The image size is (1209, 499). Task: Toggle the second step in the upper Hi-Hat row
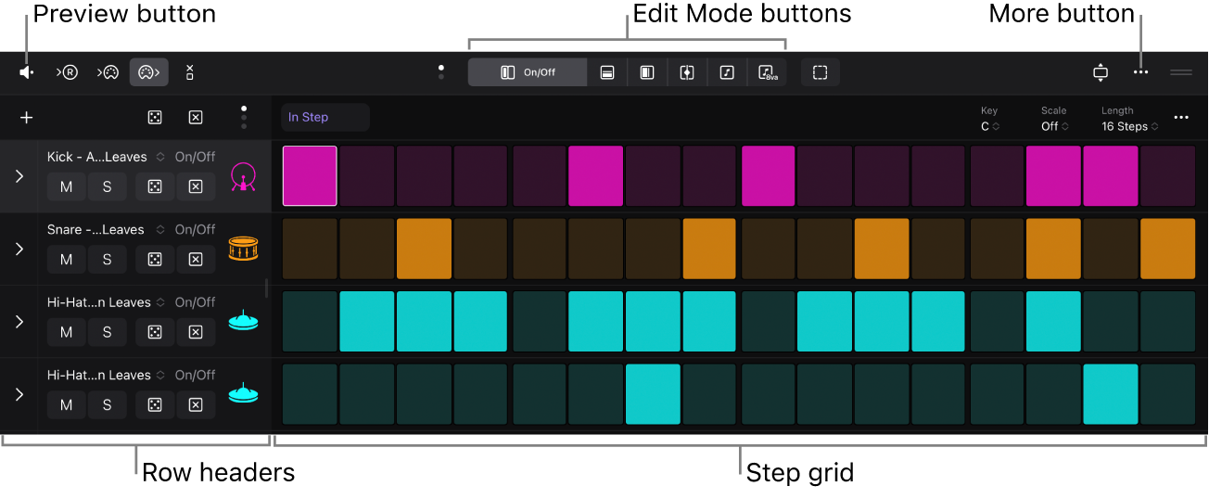click(x=367, y=322)
